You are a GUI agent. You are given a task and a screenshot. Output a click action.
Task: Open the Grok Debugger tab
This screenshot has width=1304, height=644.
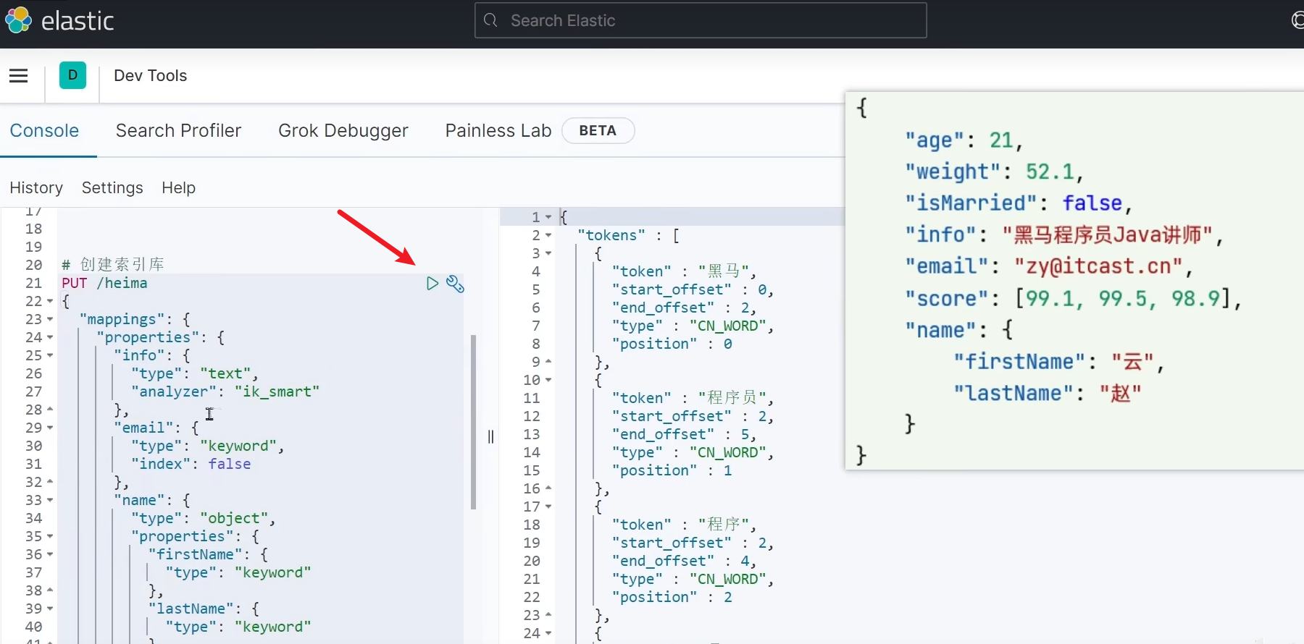[343, 130]
